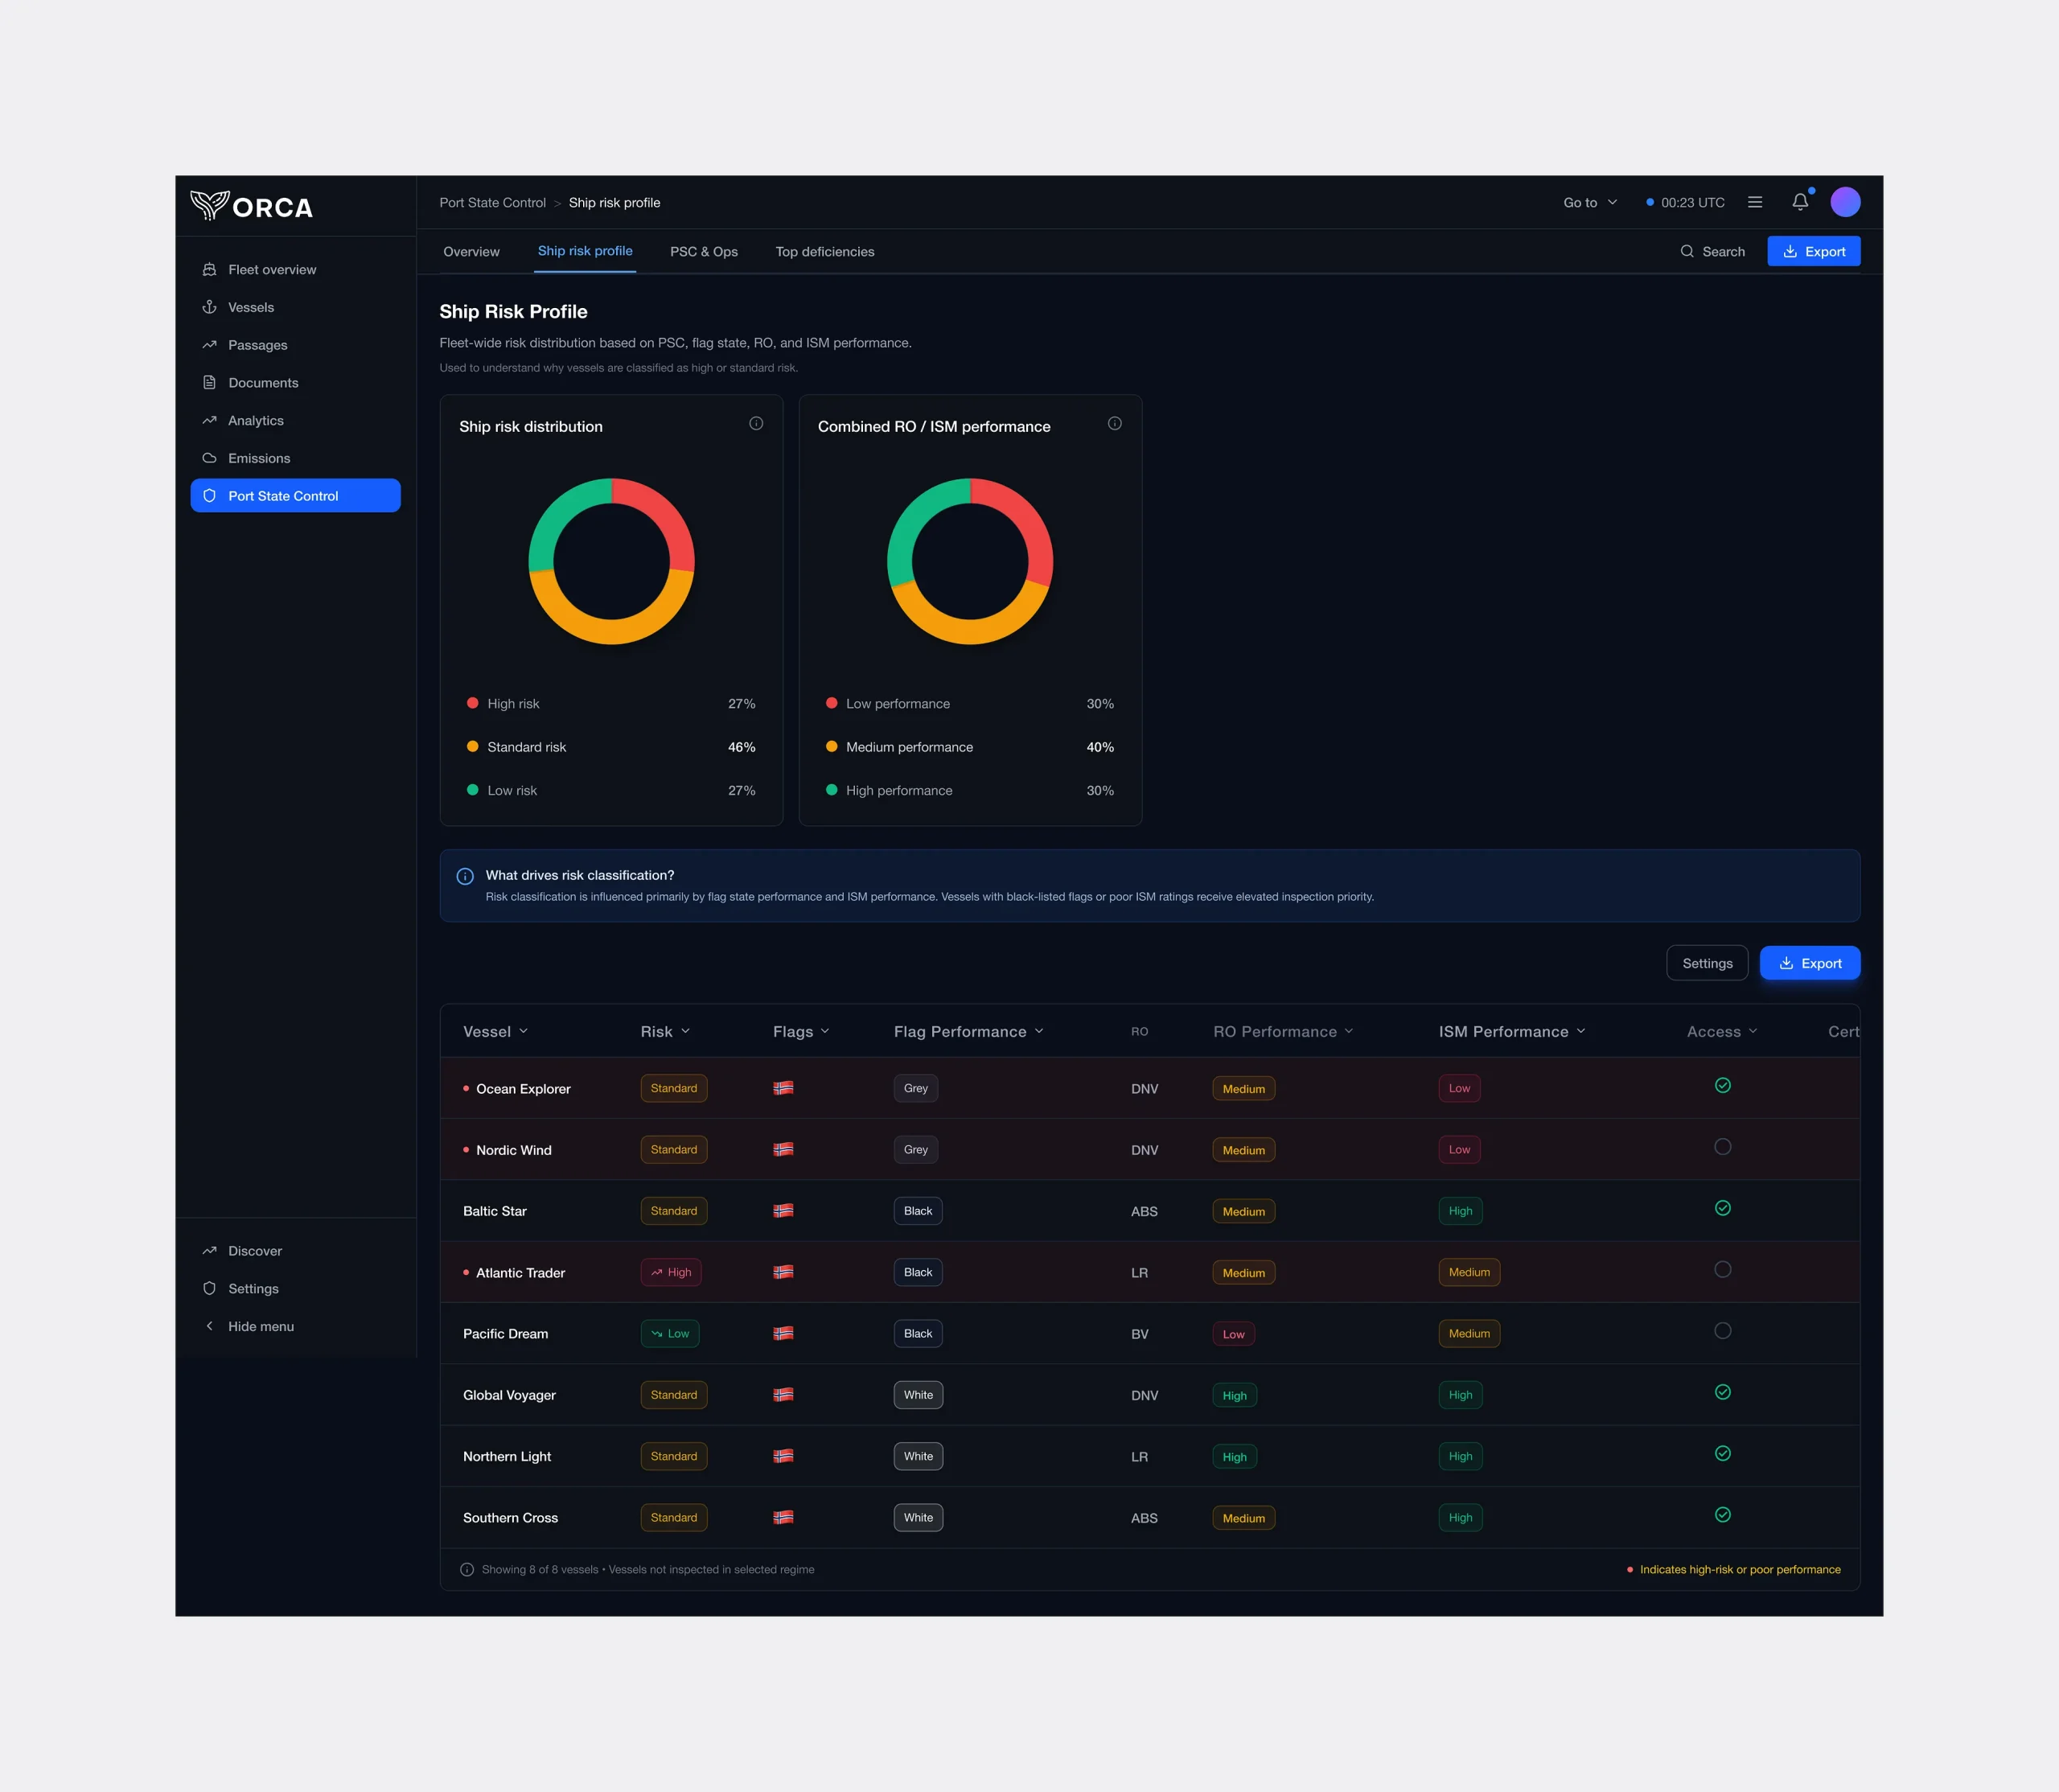Open Flag Performance column dropdown
2059x1792 pixels.
968,1031
